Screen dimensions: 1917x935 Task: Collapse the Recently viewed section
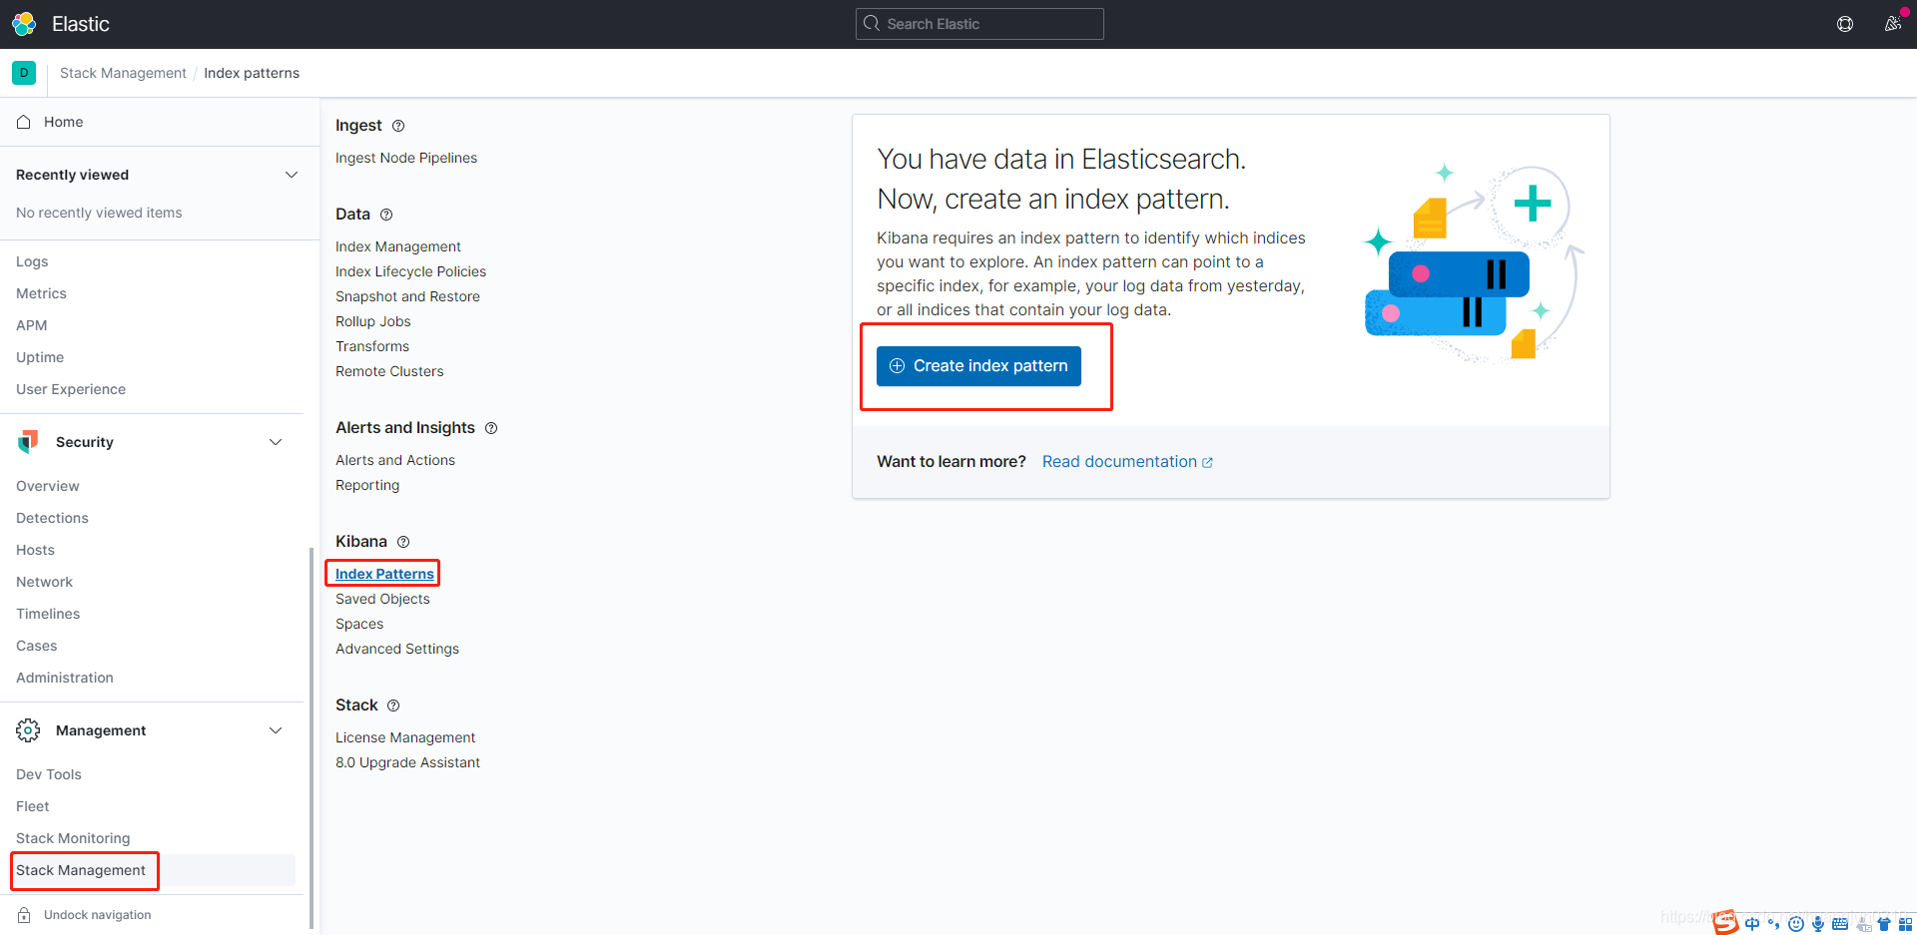[x=292, y=175]
